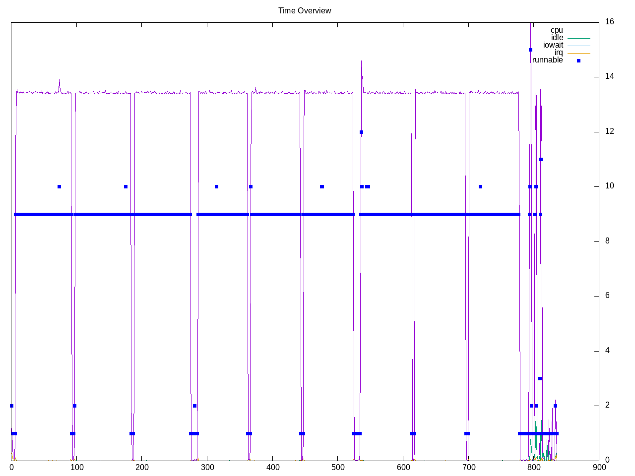Select the runnable point at value 11
Image resolution: width=635 pixels, height=476 pixels.
[541, 159]
